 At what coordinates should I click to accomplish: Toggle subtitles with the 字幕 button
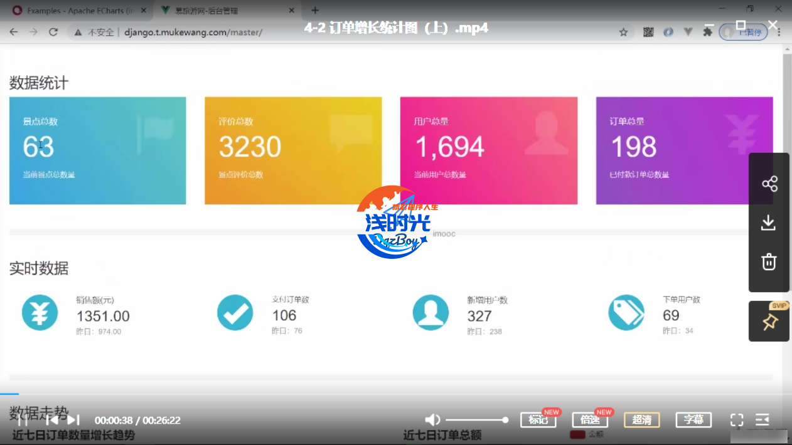pyautogui.click(x=693, y=420)
